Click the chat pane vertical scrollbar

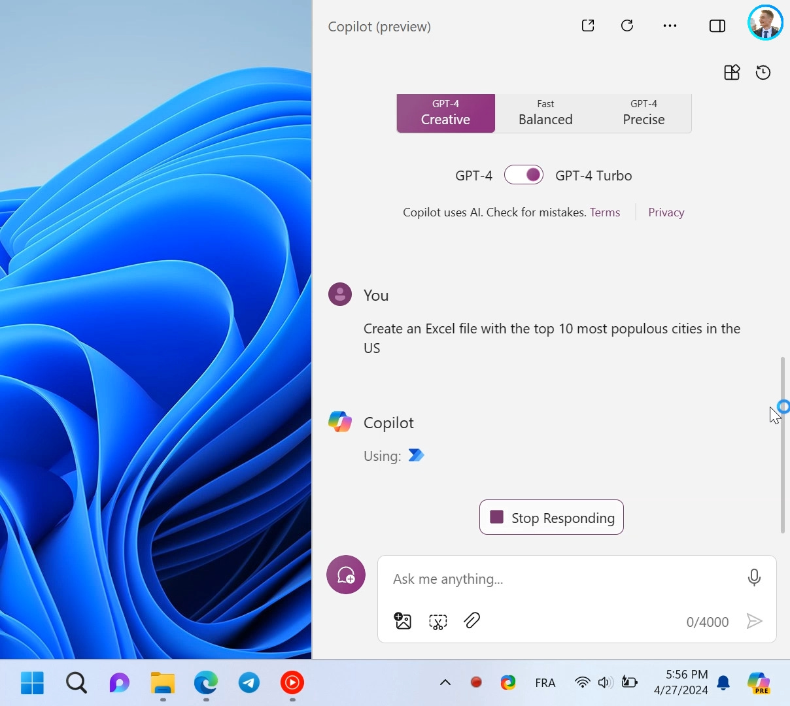point(783,445)
